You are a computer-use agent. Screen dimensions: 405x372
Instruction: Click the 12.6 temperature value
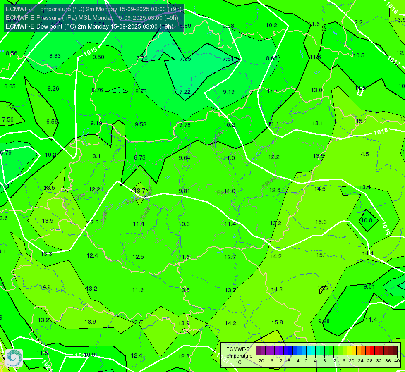(275, 190)
